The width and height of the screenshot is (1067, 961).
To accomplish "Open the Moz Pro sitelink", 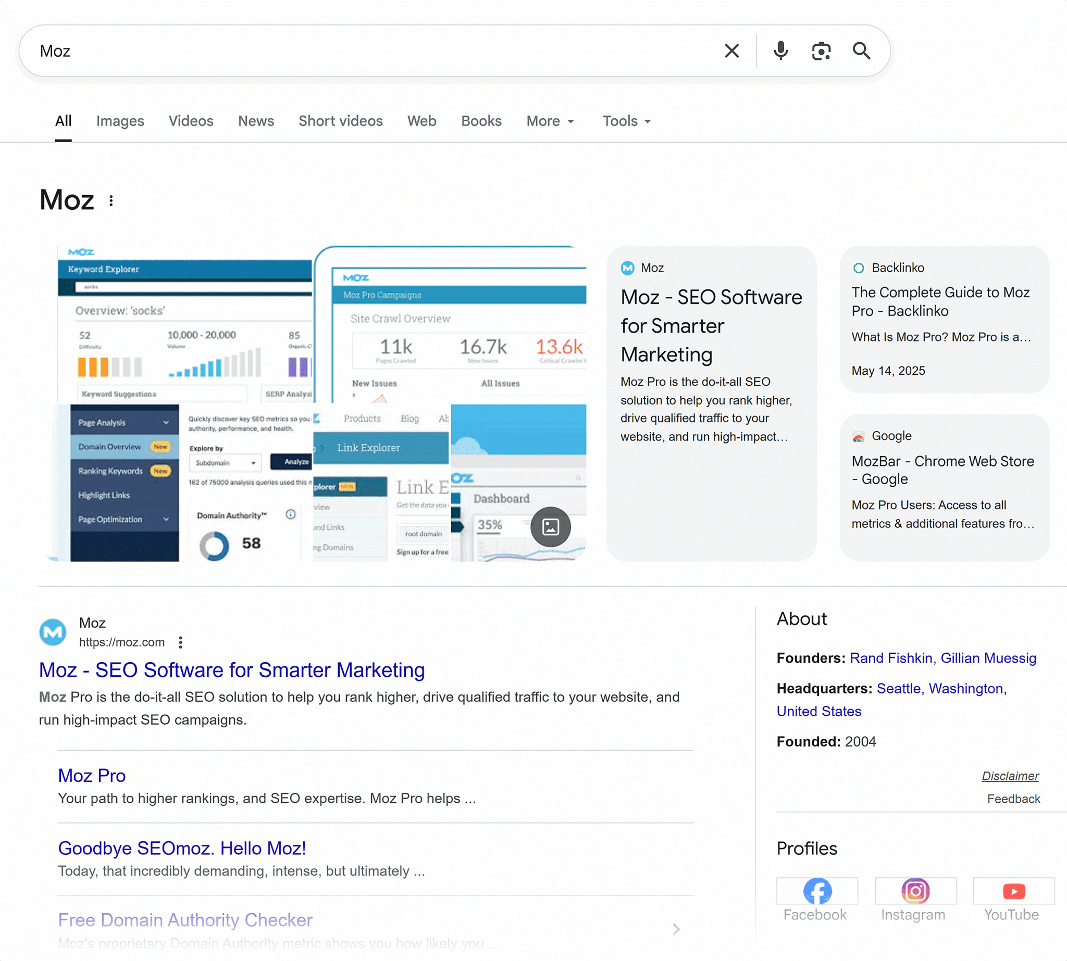I will 92,776.
